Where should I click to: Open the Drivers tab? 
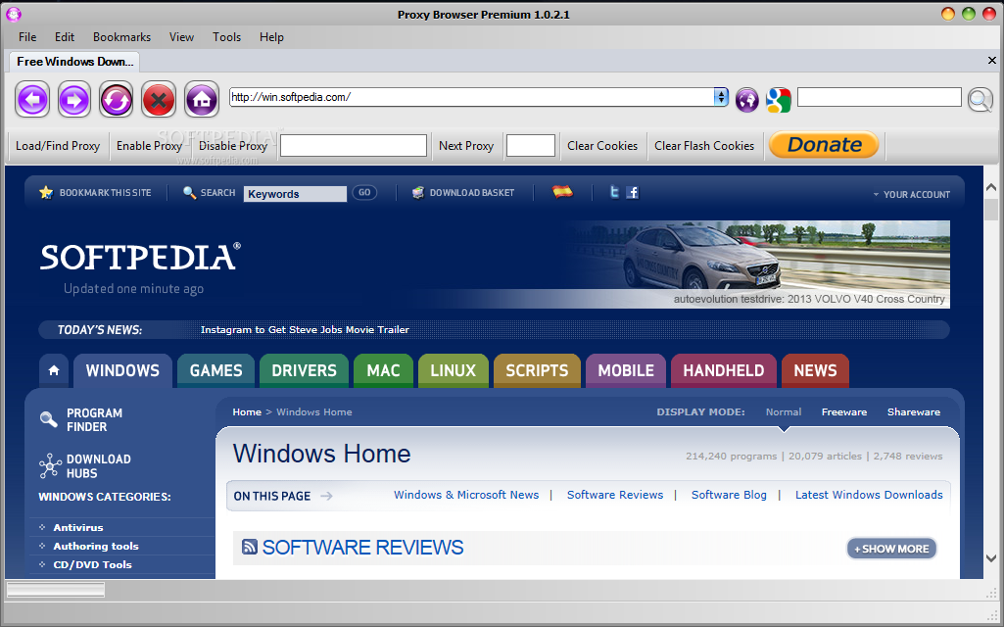305,371
